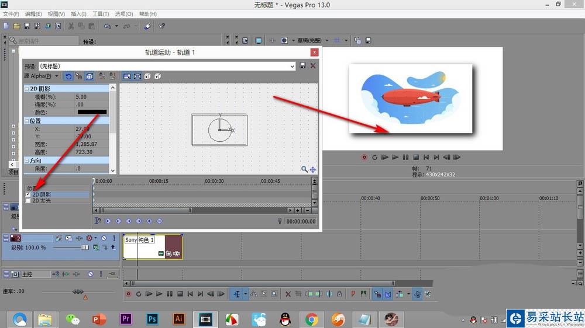Viewport: 585px width, 328px height.
Task: Toggle Enable Snapping to Grid button
Action: click(x=79, y=76)
